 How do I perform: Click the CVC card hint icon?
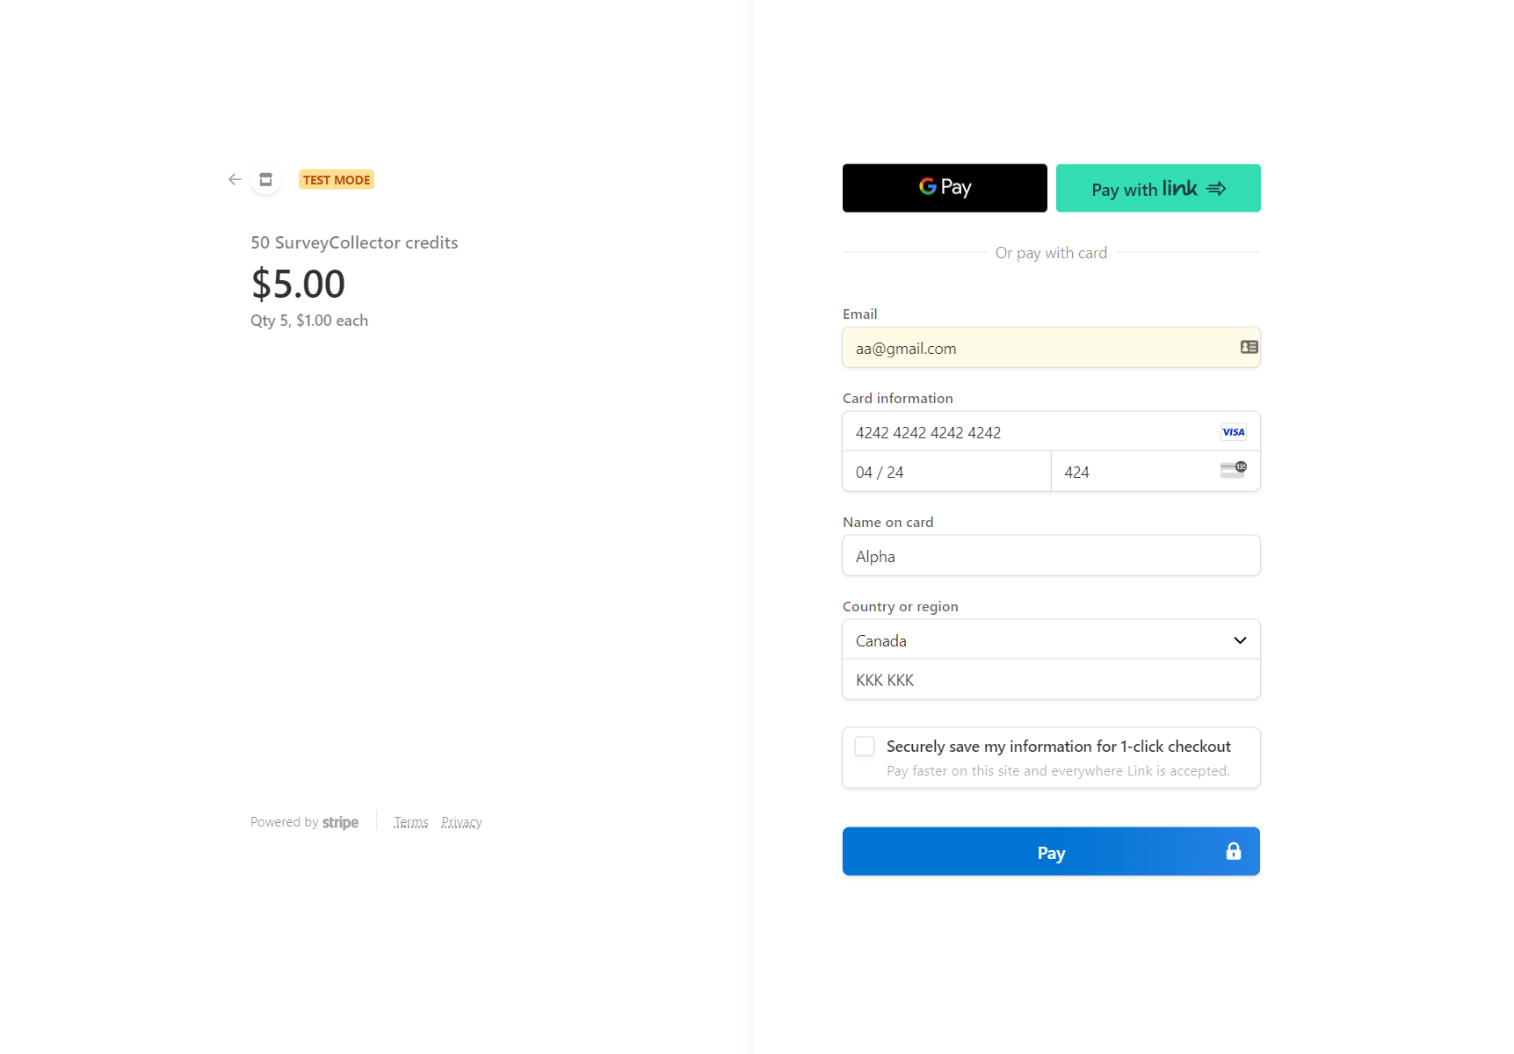(1233, 471)
